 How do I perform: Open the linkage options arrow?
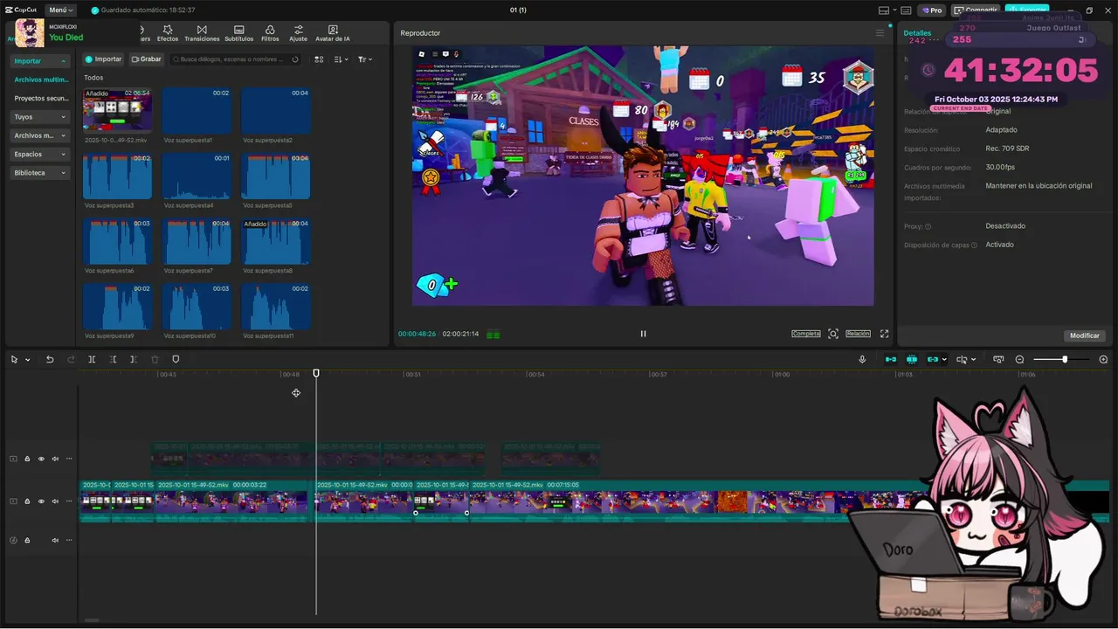[x=944, y=359]
